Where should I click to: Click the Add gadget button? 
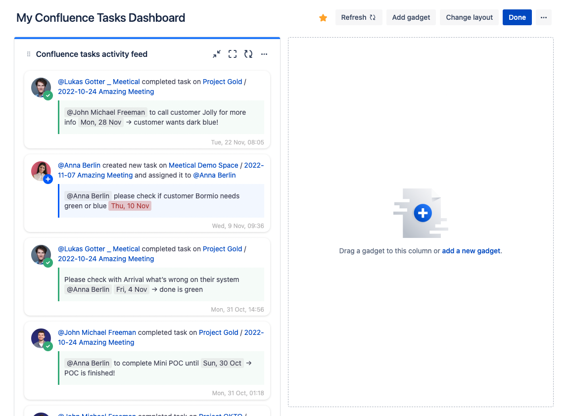[x=411, y=17]
